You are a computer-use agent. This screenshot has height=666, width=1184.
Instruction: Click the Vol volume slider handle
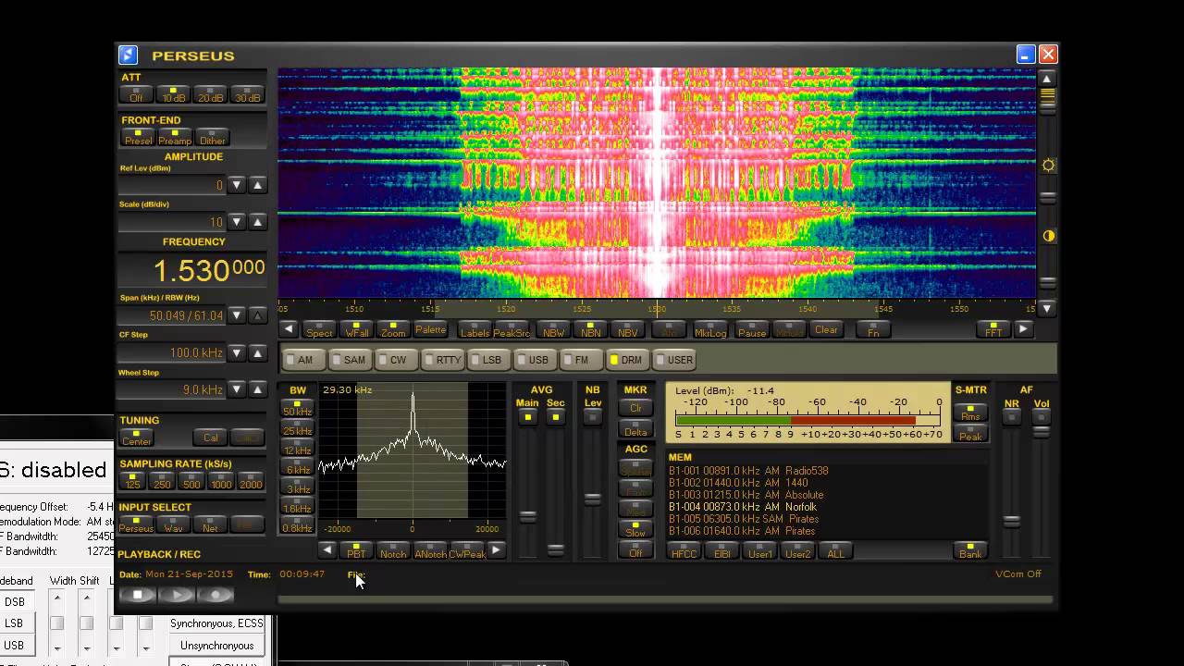click(1041, 431)
